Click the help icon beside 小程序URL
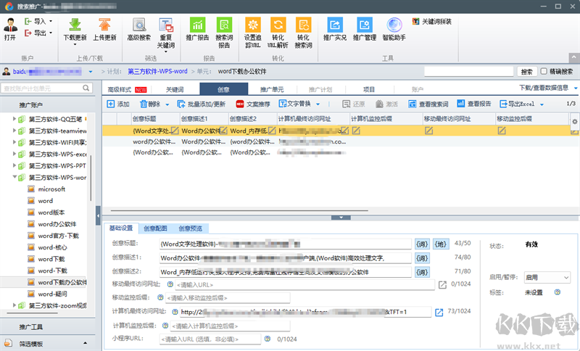Viewport: 580px width, 351px height. (268, 339)
